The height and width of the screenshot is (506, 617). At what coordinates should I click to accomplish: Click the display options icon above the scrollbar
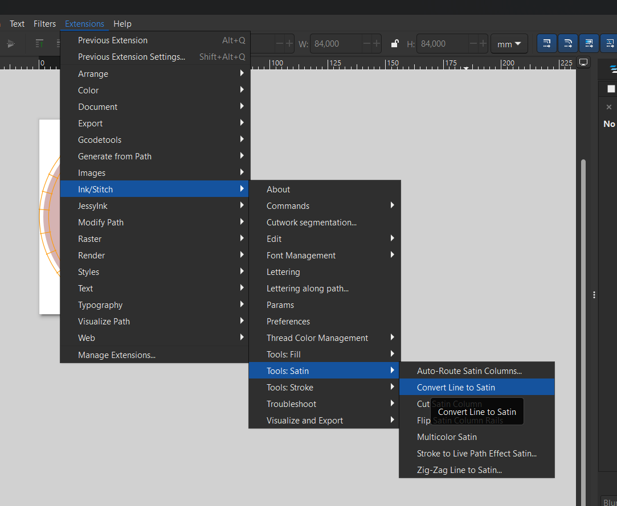583,63
